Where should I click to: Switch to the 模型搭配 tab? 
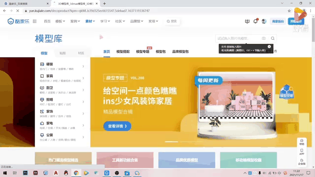click(x=123, y=52)
